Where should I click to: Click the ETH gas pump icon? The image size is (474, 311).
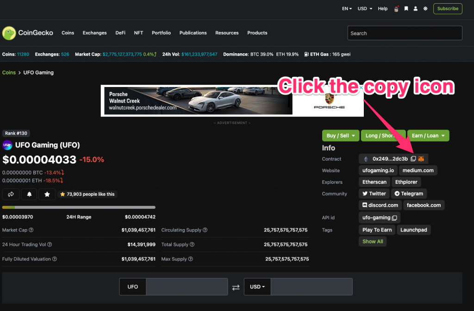306,55
